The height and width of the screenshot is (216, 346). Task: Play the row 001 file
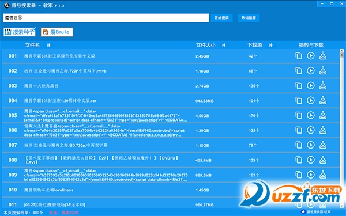point(311,56)
